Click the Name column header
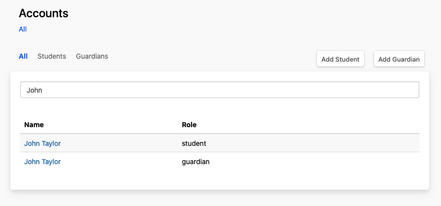 [x=34, y=125]
